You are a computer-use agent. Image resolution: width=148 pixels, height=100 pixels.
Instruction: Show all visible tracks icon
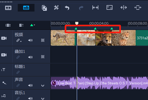click(x=8, y=25)
